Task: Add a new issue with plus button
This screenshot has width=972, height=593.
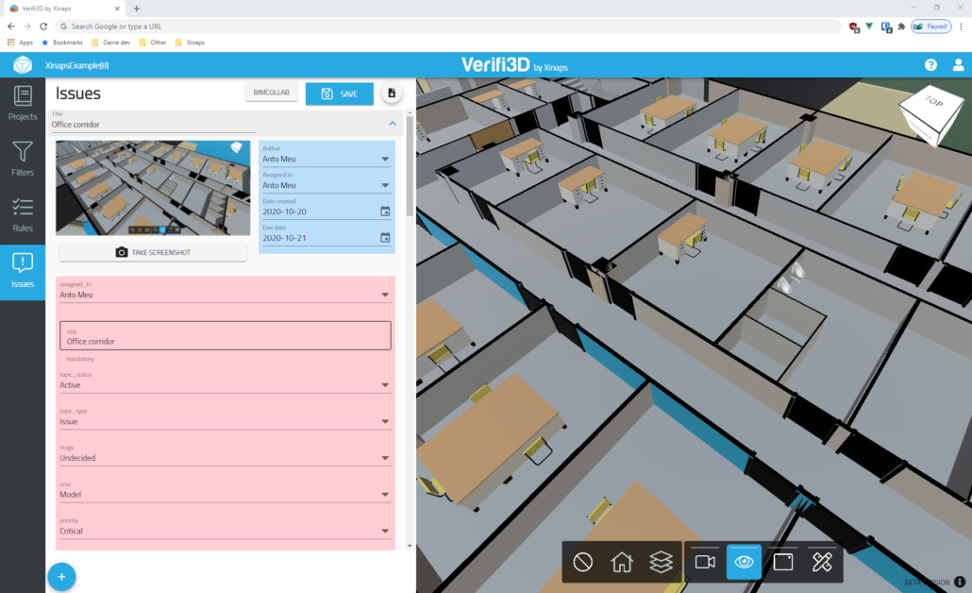Action: 61,577
